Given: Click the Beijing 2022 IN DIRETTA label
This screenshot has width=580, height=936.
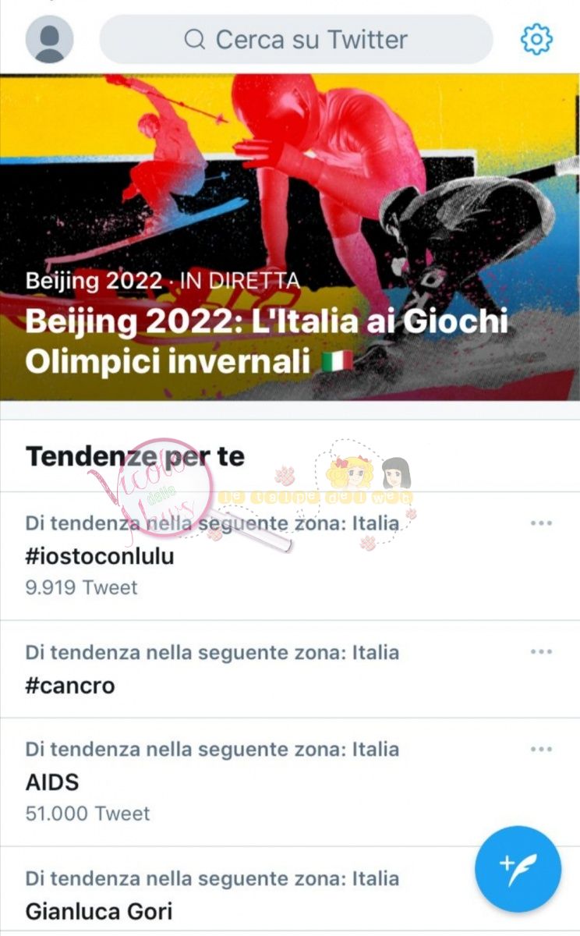Looking at the screenshot, I should pos(163,281).
